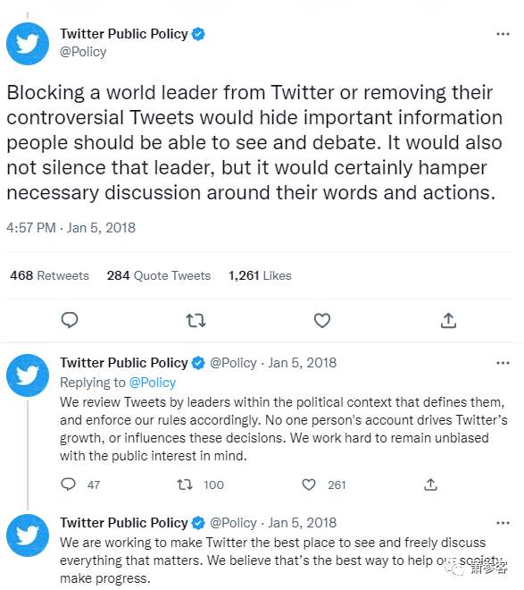The width and height of the screenshot is (524, 590).
Task: Like the reply showing 261 likes
Action: point(309,485)
